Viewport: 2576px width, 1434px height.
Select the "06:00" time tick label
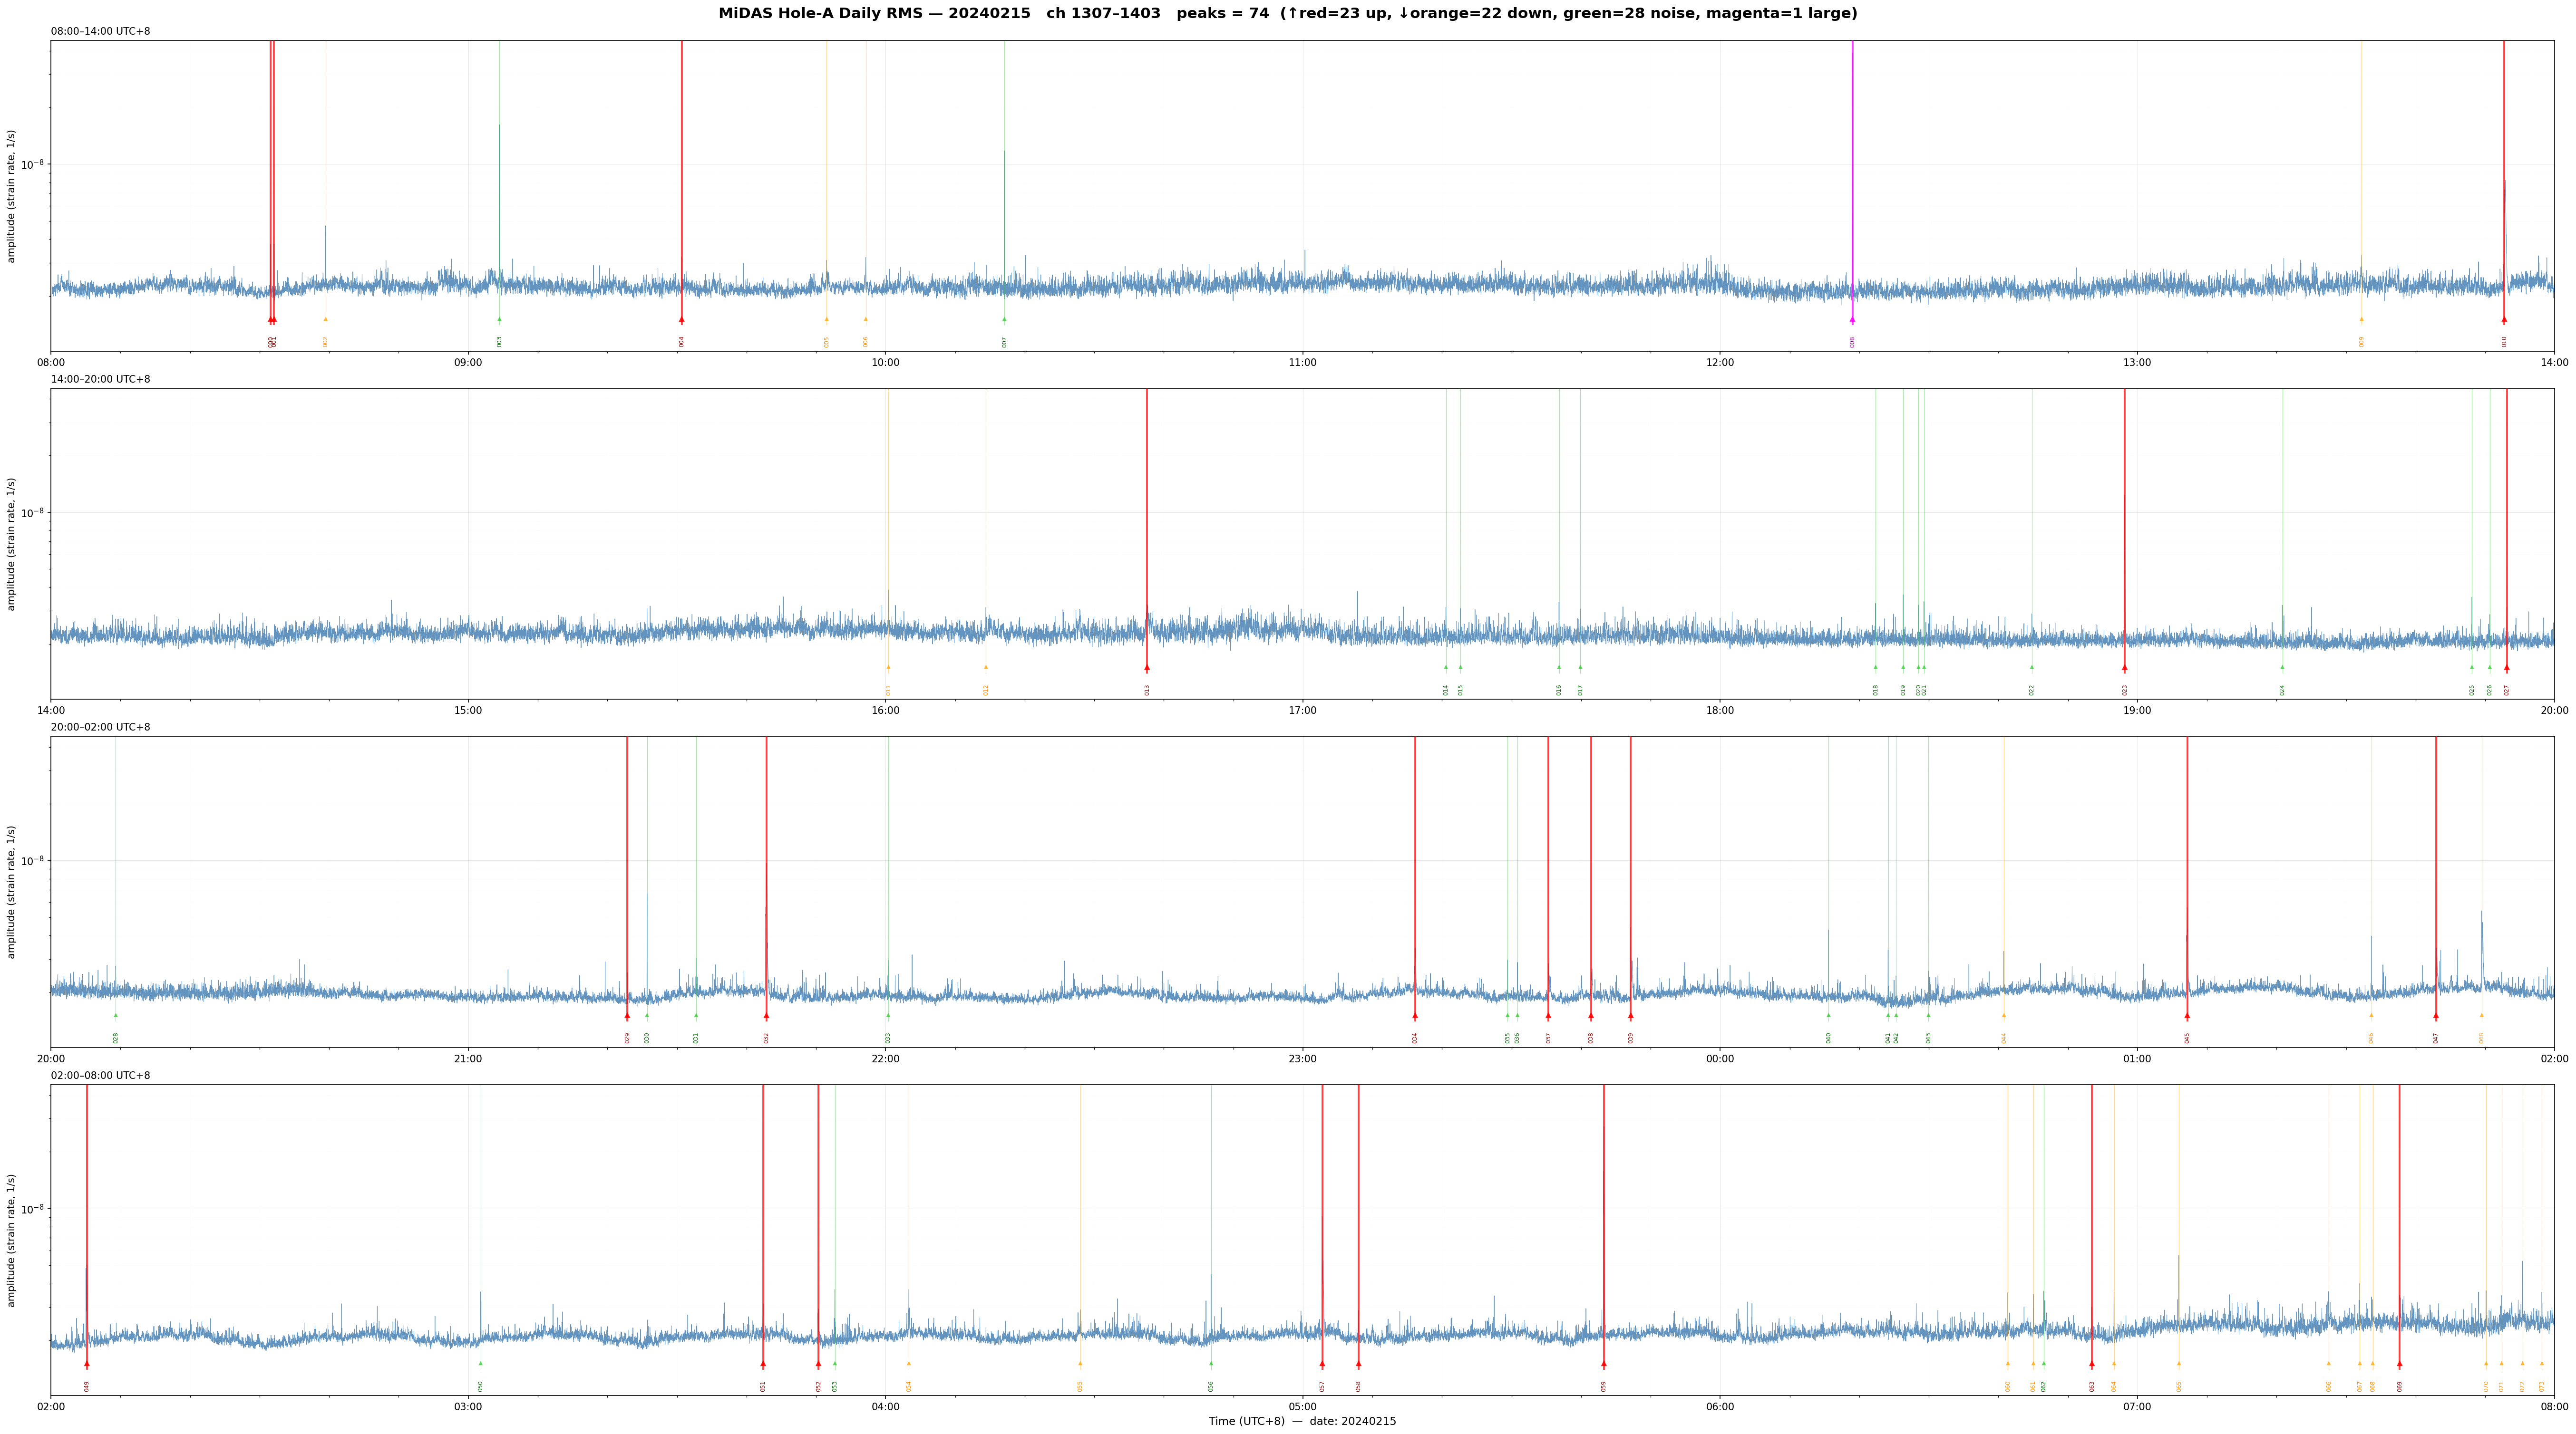(x=1720, y=1407)
